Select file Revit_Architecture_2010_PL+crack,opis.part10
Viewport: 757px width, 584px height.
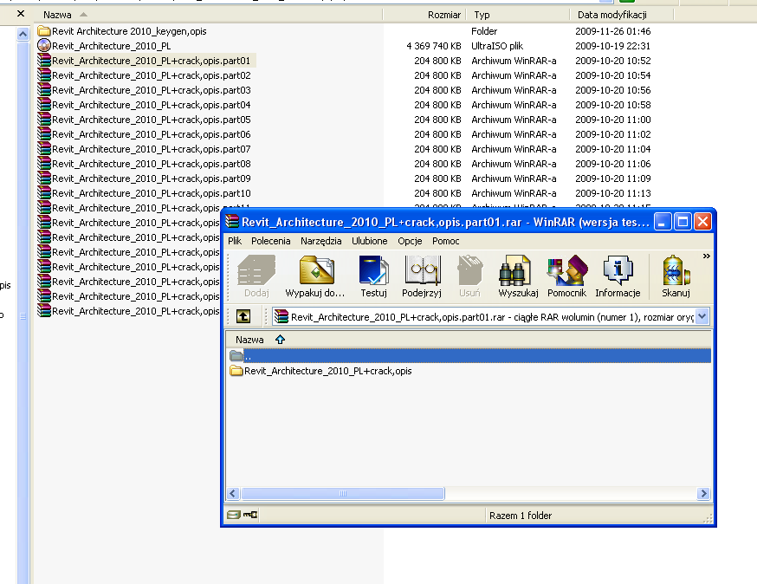[151, 193]
